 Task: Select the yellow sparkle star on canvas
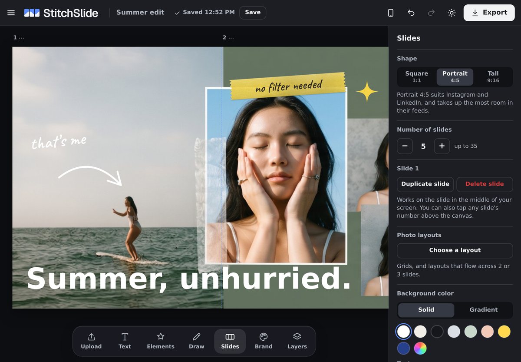coord(367,91)
